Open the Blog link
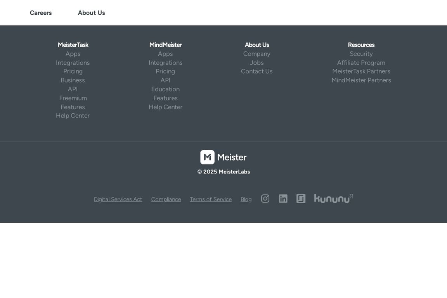This screenshot has height=298, width=447. pos(246,199)
